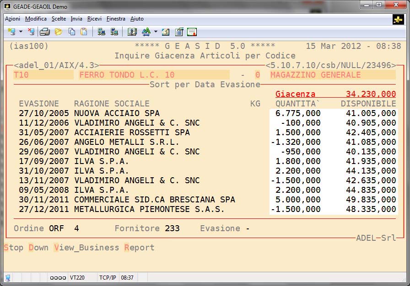Open the Azioni menu
The height and width of the screenshot is (286, 410).
click(12, 19)
